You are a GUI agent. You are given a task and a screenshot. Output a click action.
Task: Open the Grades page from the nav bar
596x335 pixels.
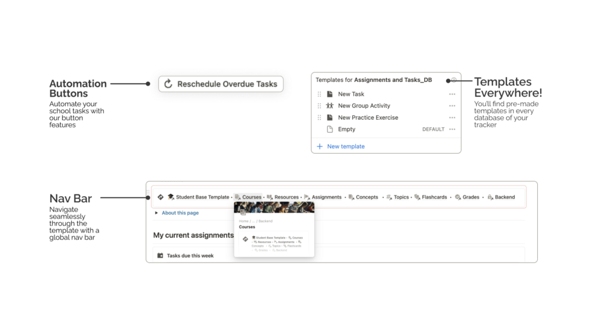point(470,197)
